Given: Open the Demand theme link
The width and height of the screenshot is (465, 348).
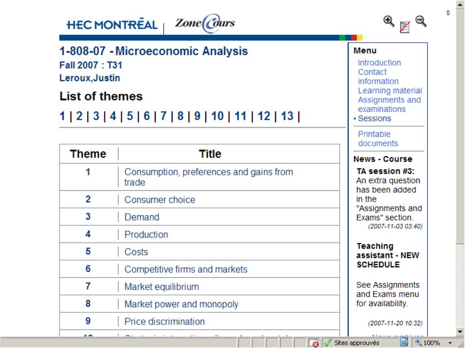Looking at the screenshot, I should pyautogui.click(x=142, y=217).
